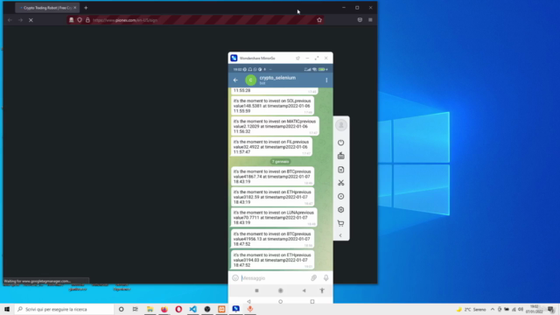Screen dimensions: 560x315
Task: Go back from crypto_selenium Telegram chat
Action: (x=235, y=80)
